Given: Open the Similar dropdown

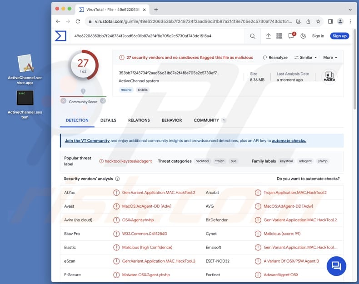Looking at the screenshot, I should pos(306,57).
